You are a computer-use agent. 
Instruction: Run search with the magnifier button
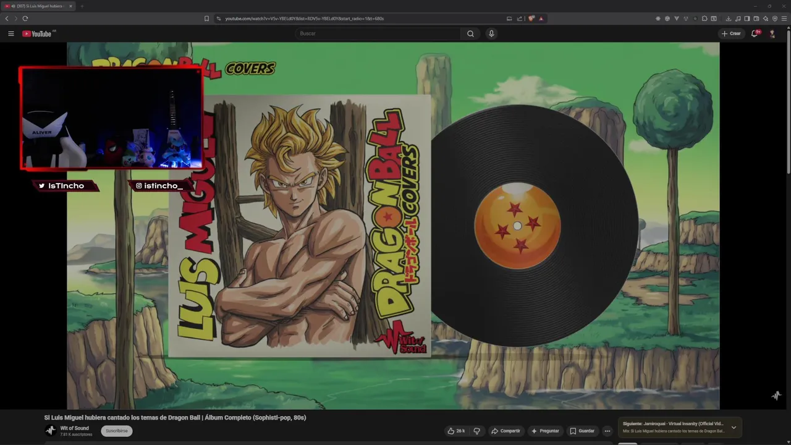(x=470, y=33)
